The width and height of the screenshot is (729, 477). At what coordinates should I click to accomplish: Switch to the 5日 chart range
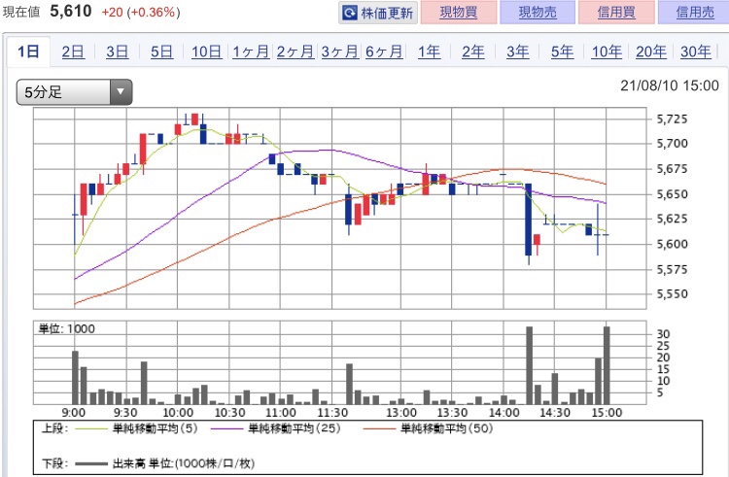(x=161, y=51)
